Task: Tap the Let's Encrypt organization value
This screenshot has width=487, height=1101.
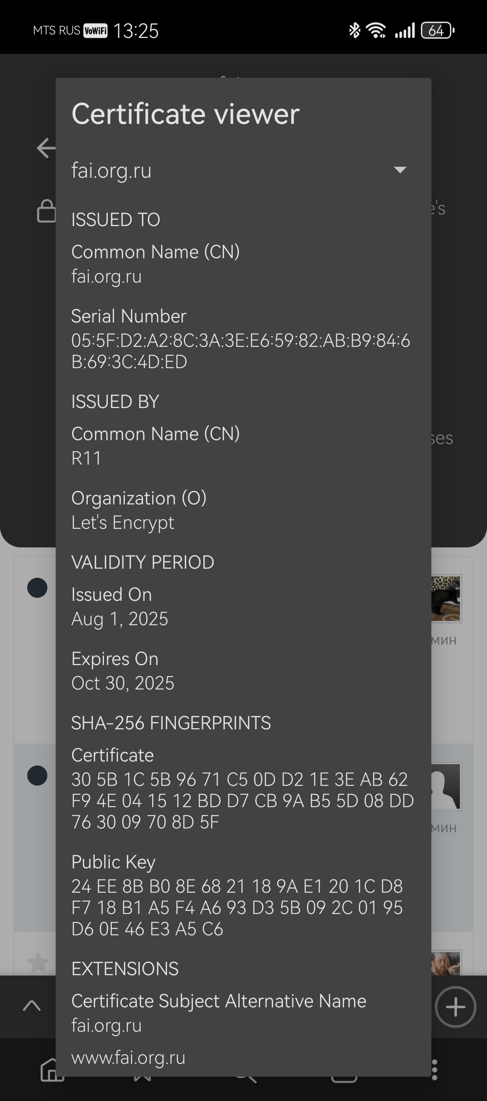Action: [123, 523]
